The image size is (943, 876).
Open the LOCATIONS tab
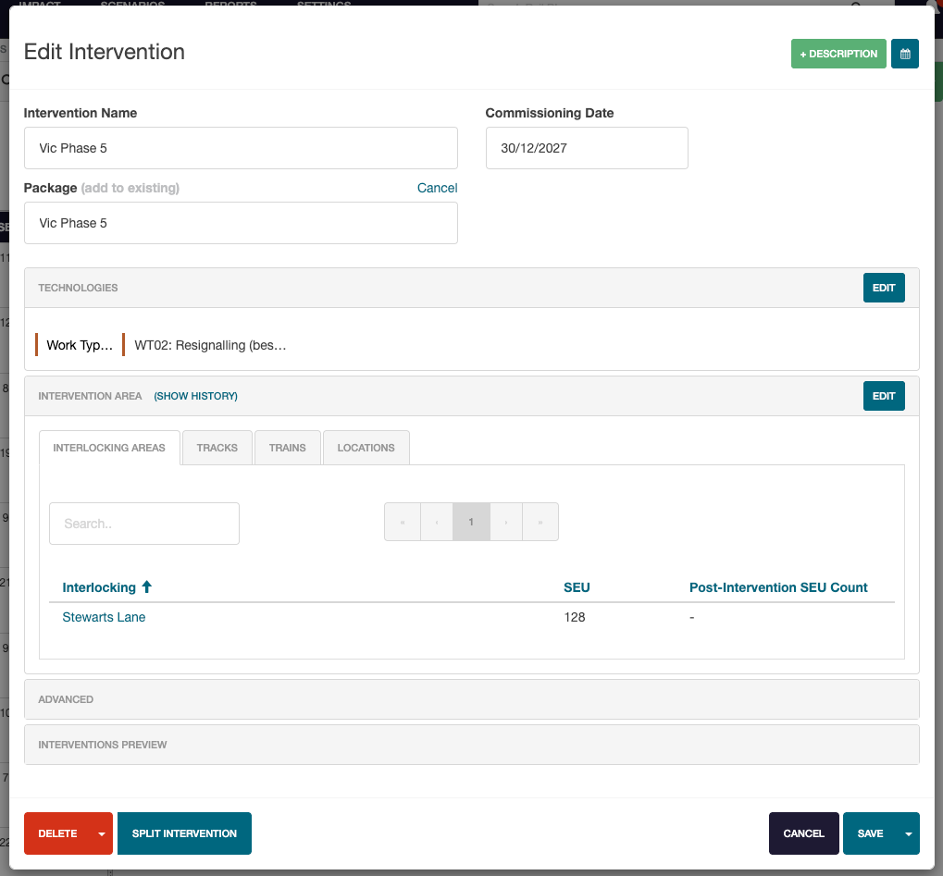[366, 447]
